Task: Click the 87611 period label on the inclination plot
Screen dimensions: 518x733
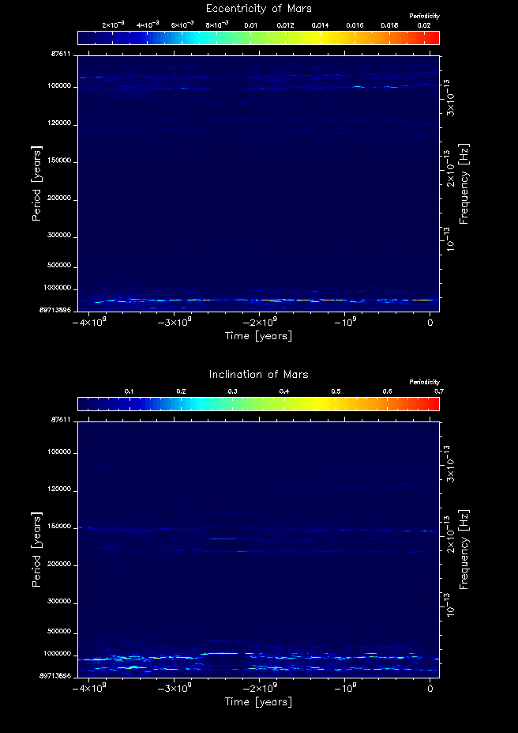Action: click(x=60, y=420)
